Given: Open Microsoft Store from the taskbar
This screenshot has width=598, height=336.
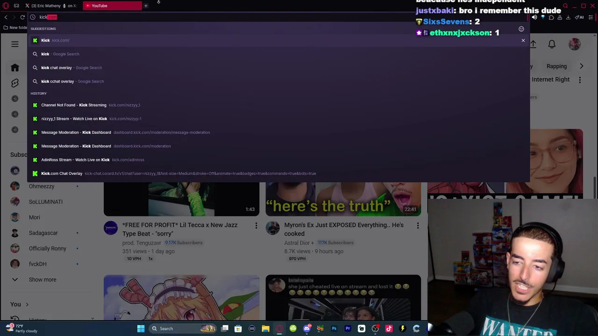Looking at the screenshot, I should click(238, 329).
